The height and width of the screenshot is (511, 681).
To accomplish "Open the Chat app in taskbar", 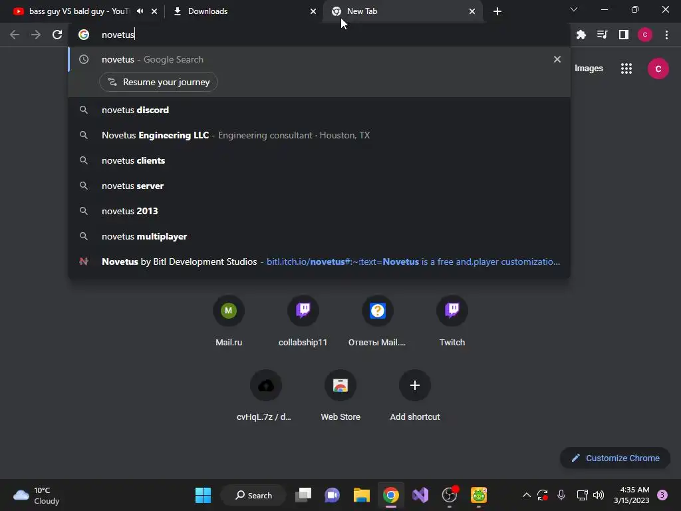I will coord(333,495).
